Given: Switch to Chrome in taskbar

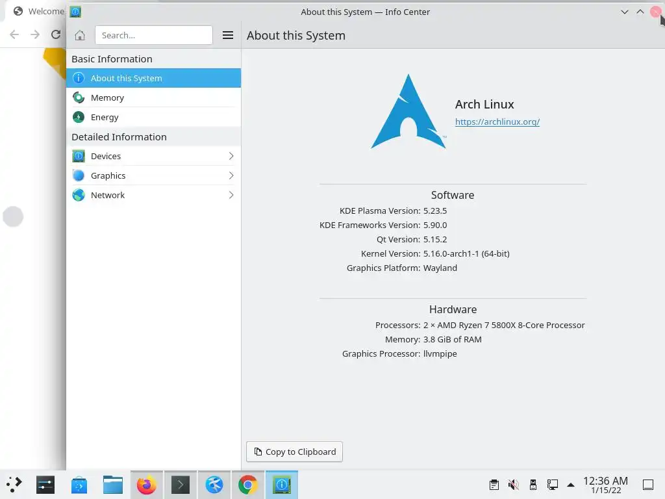Looking at the screenshot, I should (248, 485).
